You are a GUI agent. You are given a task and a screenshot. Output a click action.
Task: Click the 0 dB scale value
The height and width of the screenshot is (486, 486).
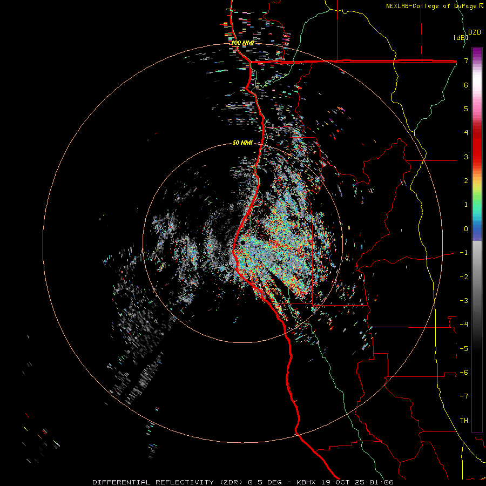pyautogui.click(x=466, y=229)
